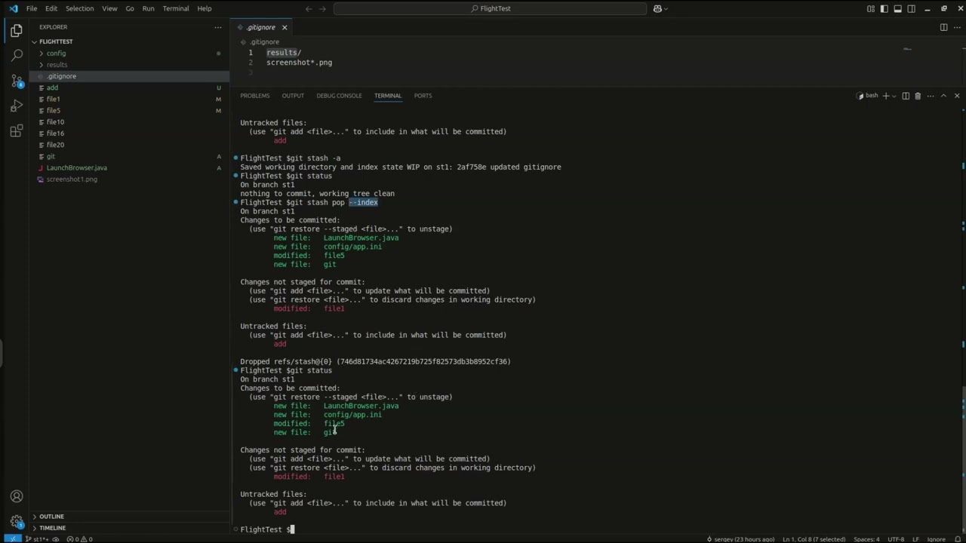Close the terminal panel
Screen dimensions: 966x543
(x=957, y=96)
